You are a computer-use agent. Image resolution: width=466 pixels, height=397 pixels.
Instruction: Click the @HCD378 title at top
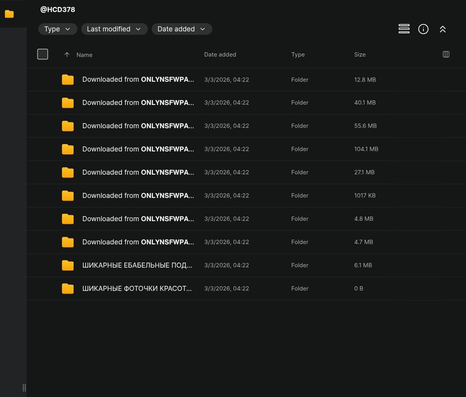58,10
